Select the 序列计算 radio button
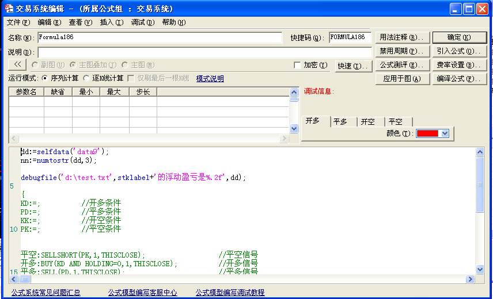The image size is (493, 299). click(44, 78)
